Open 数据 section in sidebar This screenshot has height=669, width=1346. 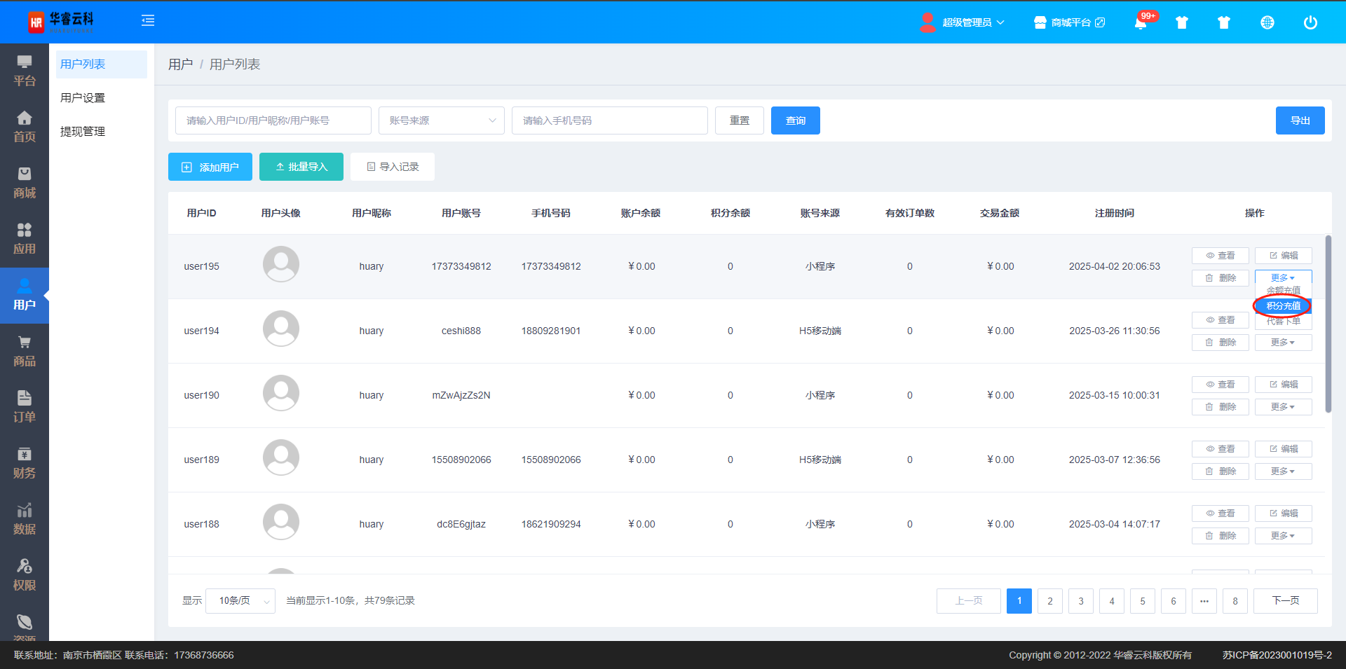(25, 519)
